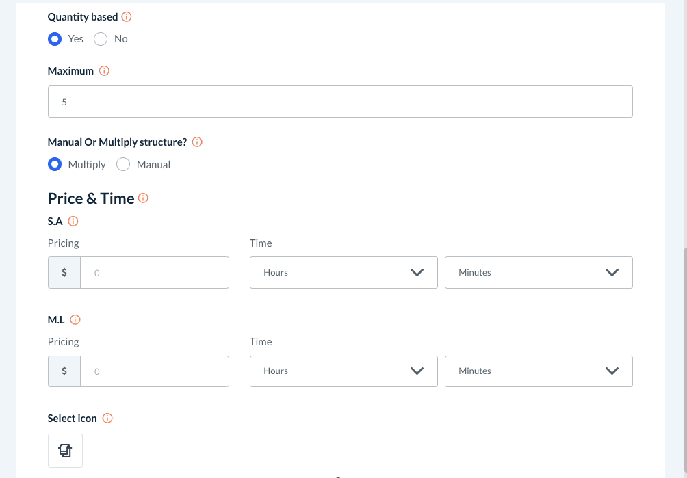Click the M.L info icon

[75, 319]
